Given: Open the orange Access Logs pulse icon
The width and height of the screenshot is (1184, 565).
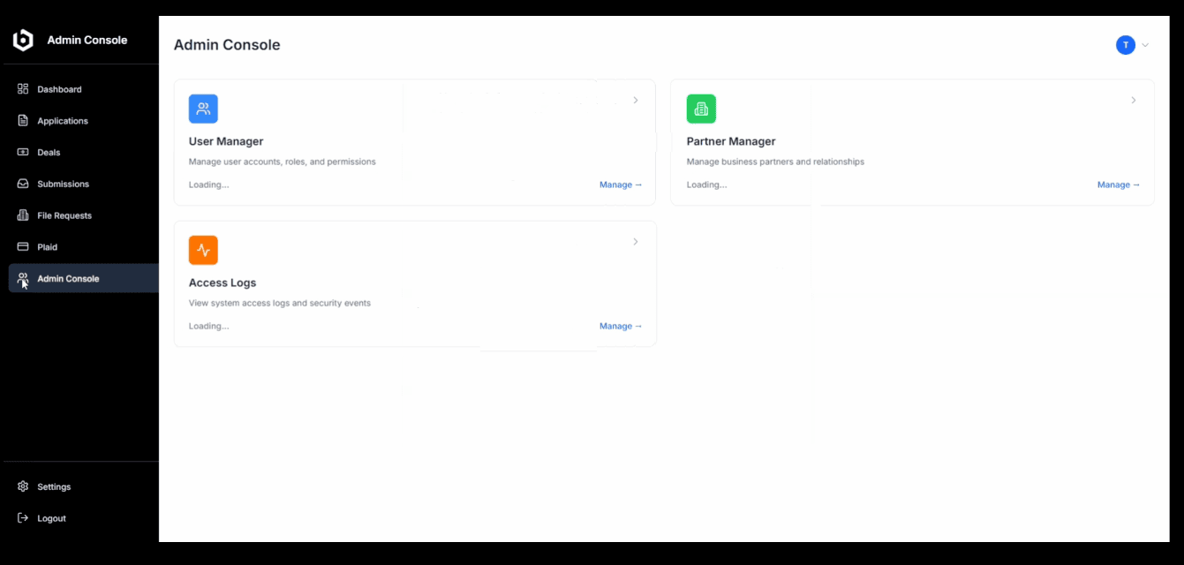Looking at the screenshot, I should [203, 250].
